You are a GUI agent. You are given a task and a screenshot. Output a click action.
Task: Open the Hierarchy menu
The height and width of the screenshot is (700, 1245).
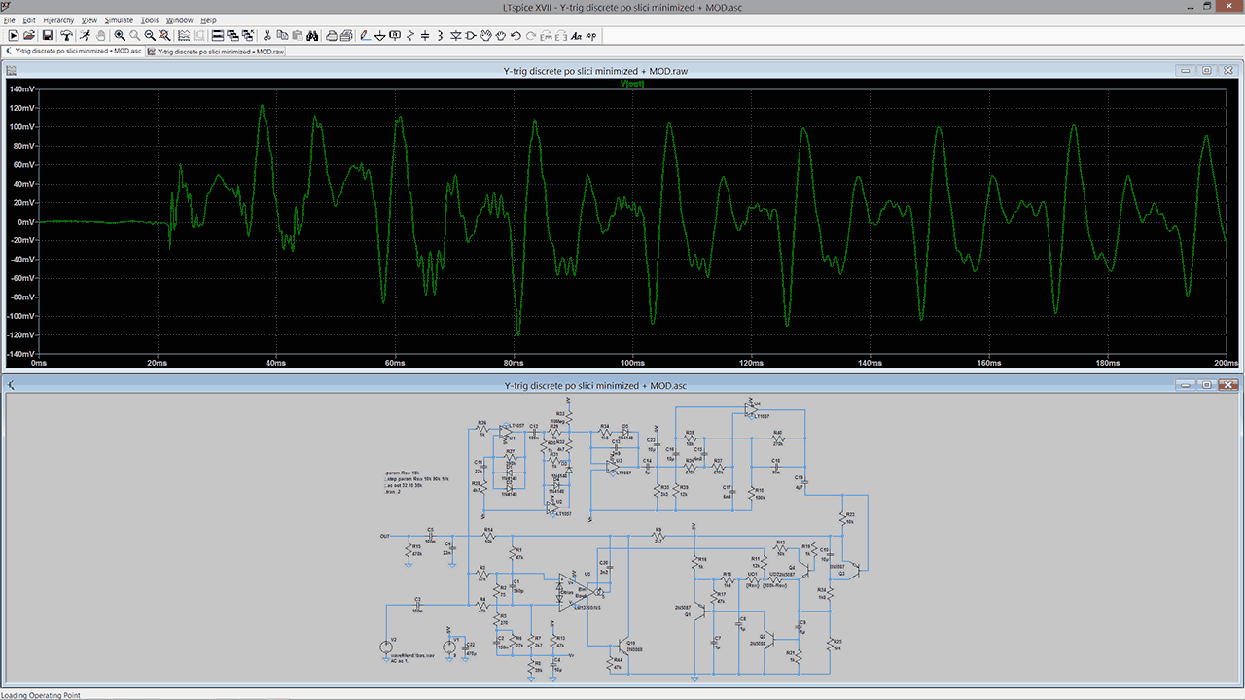point(58,20)
